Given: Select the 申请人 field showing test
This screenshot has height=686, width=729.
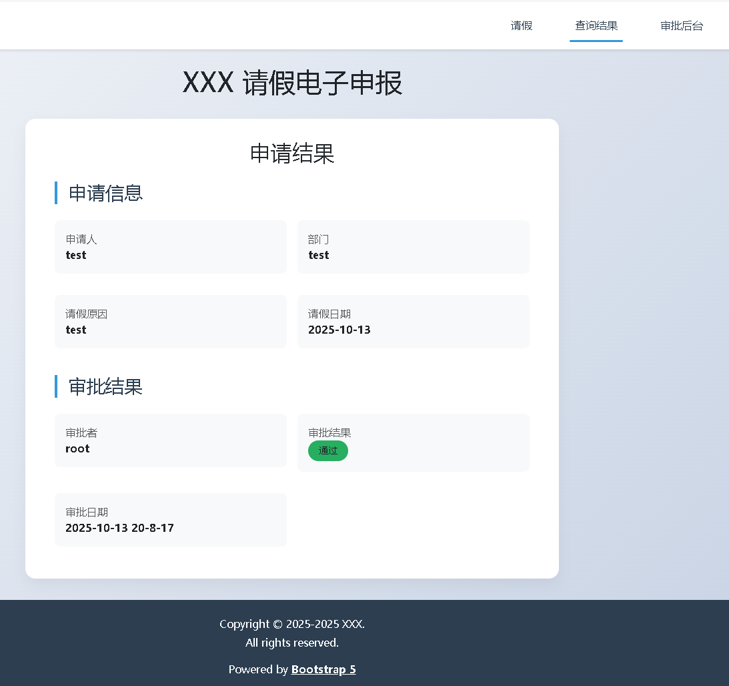Looking at the screenshot, I should click(171, 247).
